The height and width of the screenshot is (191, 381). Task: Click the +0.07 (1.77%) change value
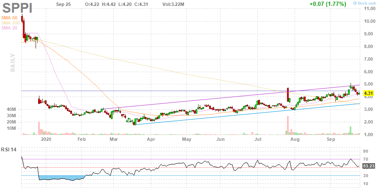coord(328,4)
